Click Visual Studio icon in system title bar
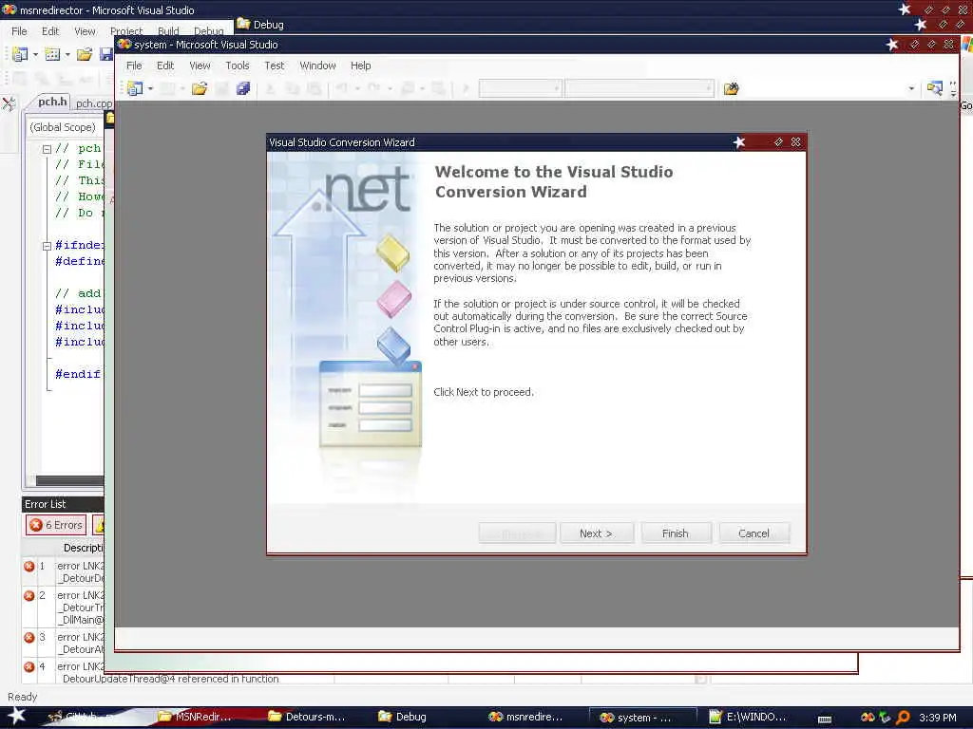The image size is (973, 729). [x=124, y=45]
